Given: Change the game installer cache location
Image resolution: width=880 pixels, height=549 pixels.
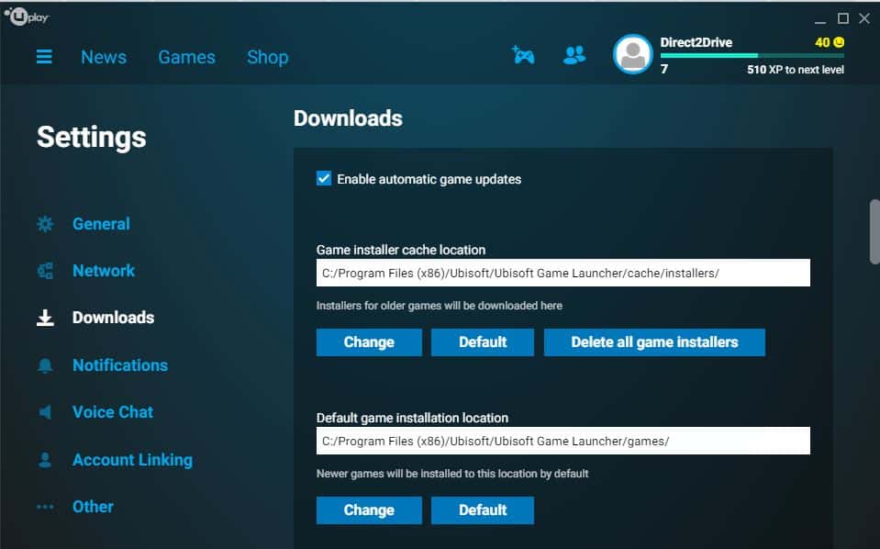Looking at the screenshot, I should point(369,342).
